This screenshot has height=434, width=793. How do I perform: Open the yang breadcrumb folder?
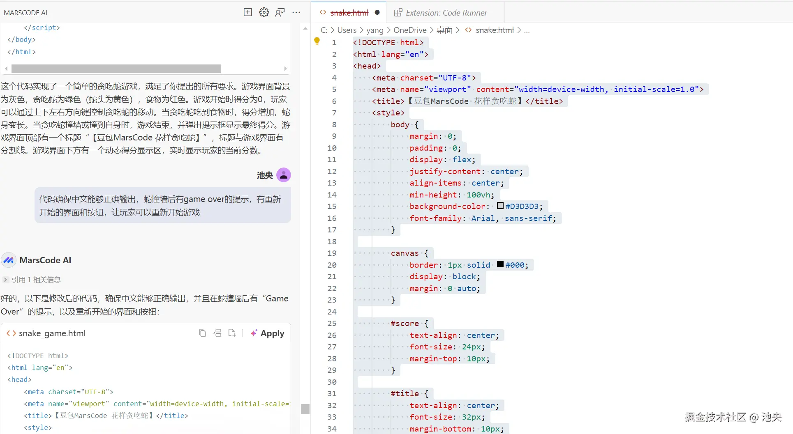coord(375,30)
